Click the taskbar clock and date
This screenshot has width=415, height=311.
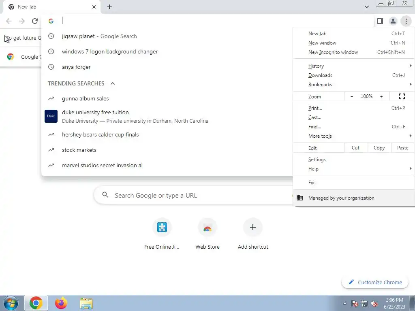click(x=395, y=303)
